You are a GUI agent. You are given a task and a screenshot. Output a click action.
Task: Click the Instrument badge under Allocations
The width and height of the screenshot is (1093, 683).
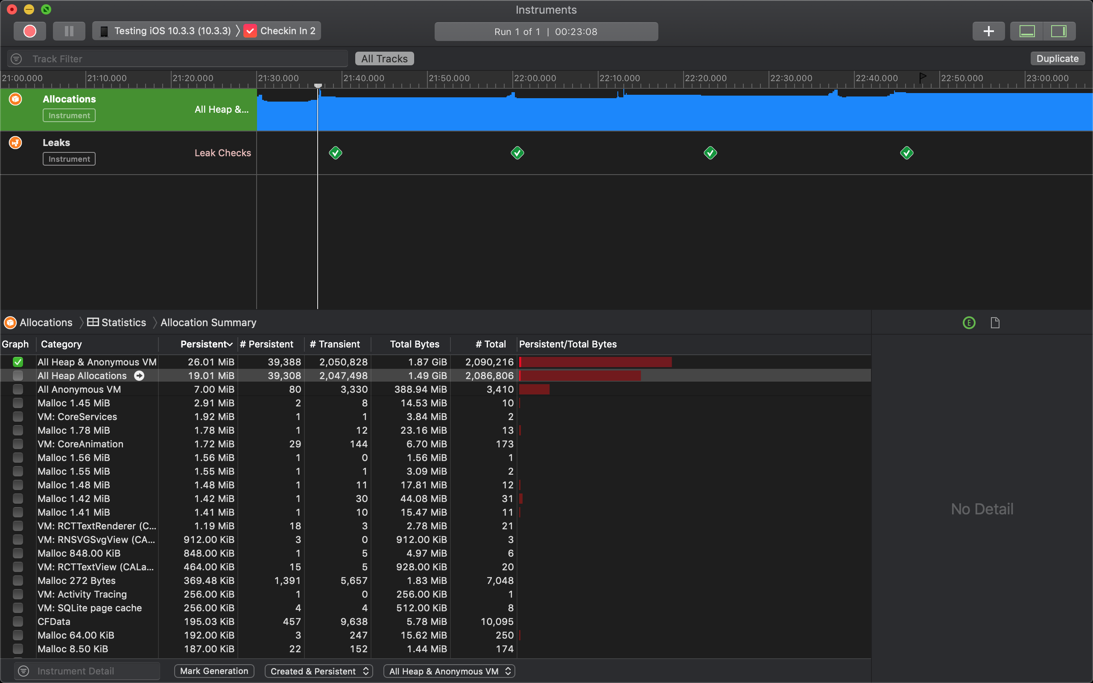69,116
